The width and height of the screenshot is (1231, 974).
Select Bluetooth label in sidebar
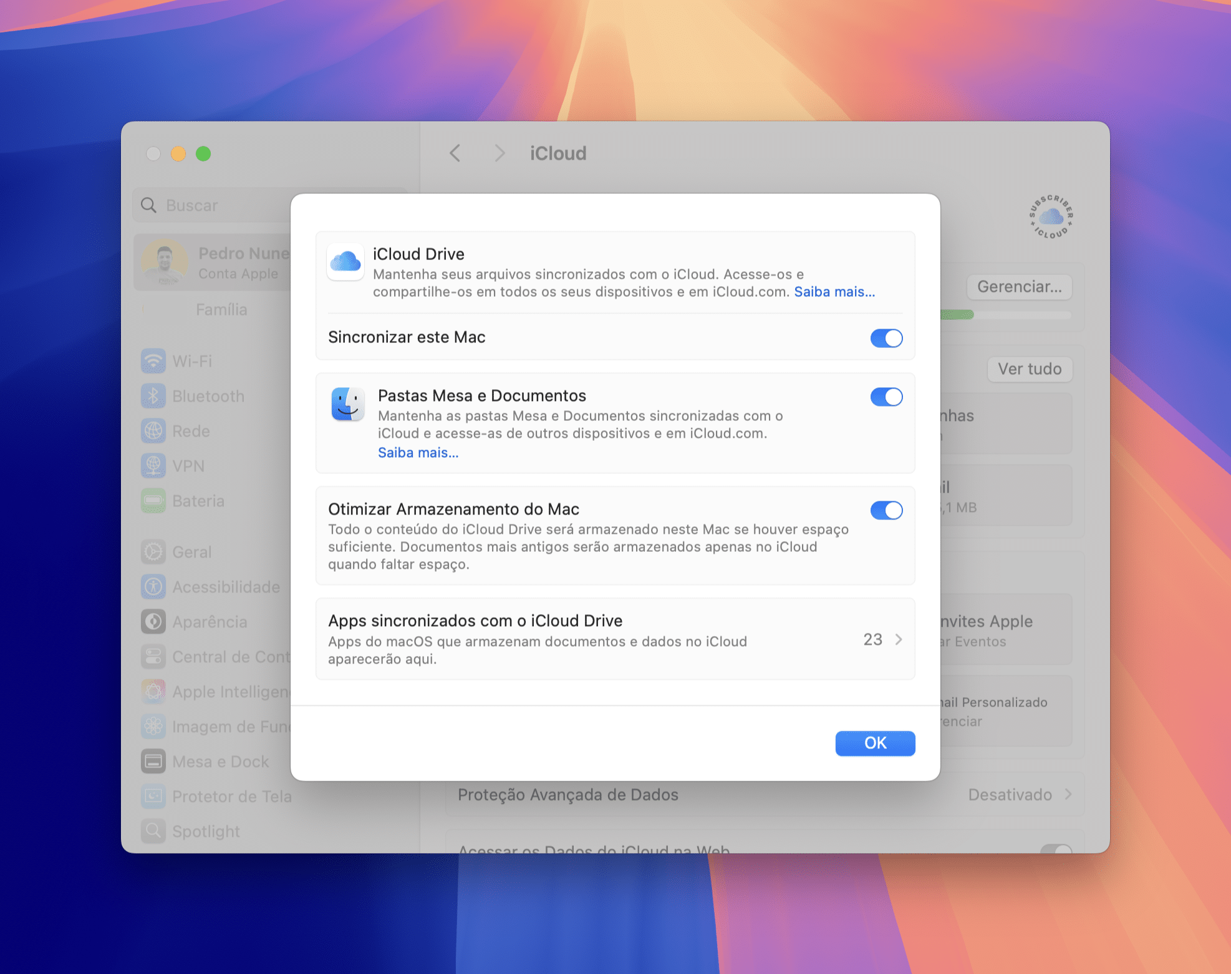click(x=208, y=396)
